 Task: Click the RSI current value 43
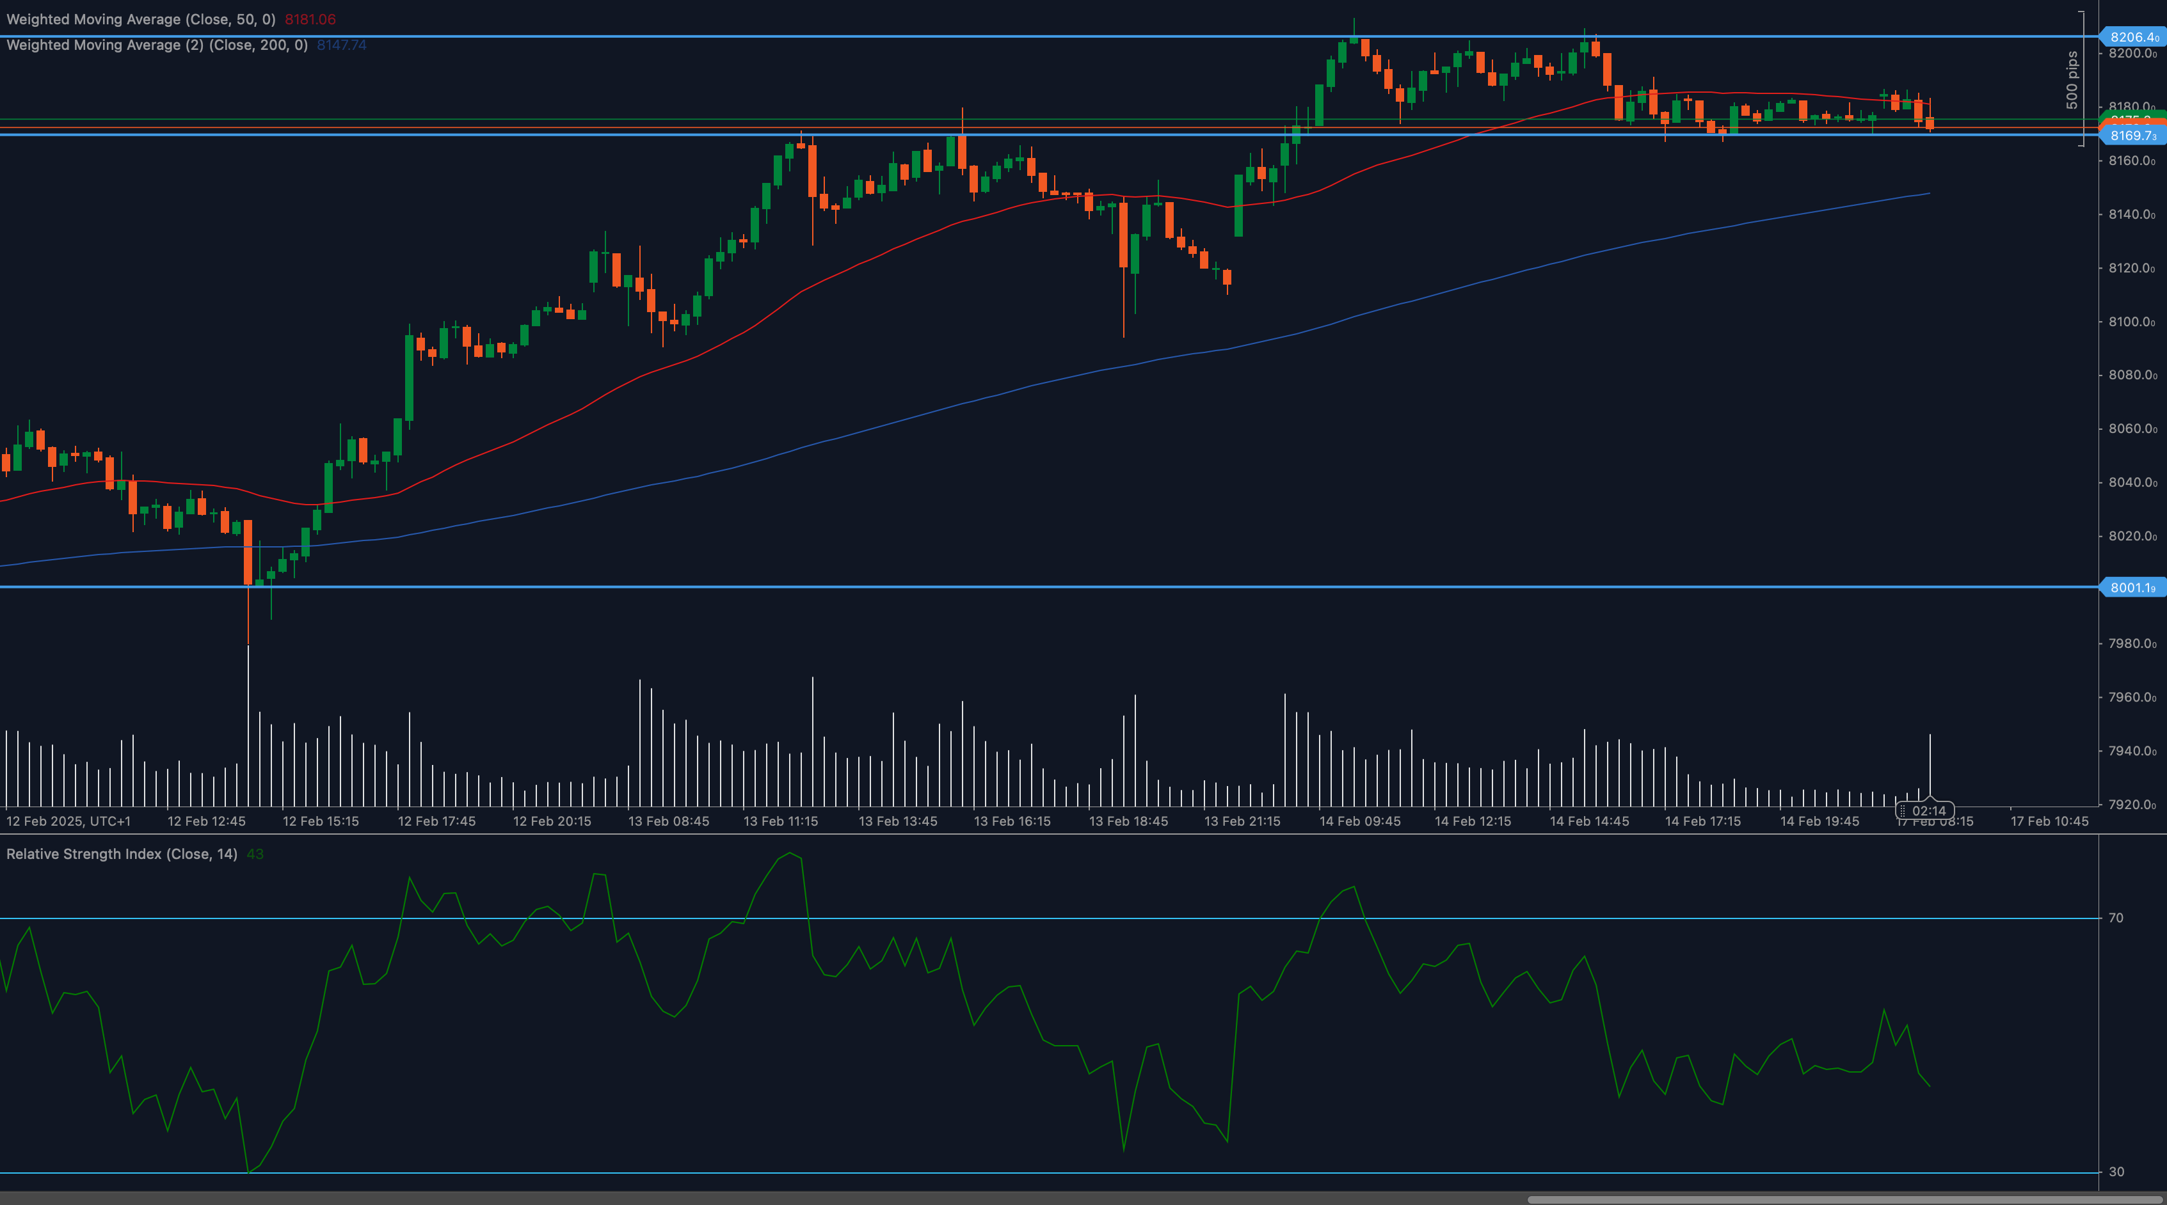pyautogui.click(x=255, y=855)
